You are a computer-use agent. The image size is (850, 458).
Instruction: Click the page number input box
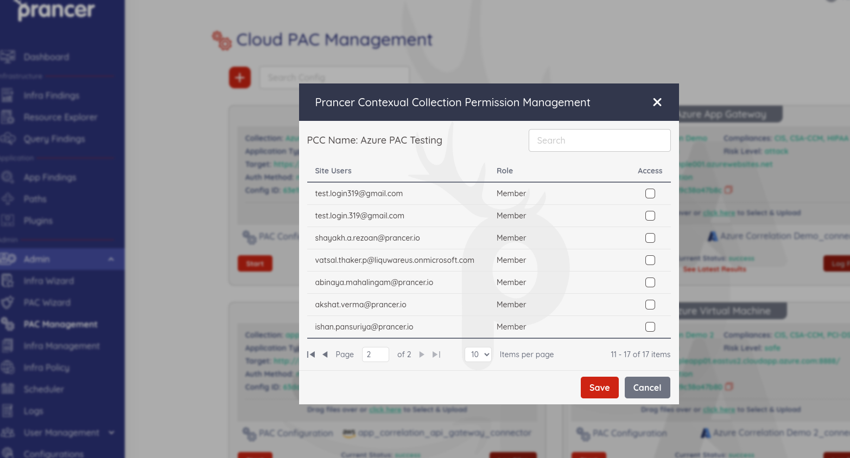coord(376,354)
